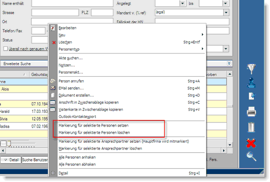Choose 'EMail senden...' menu entry

pos(131,88)
